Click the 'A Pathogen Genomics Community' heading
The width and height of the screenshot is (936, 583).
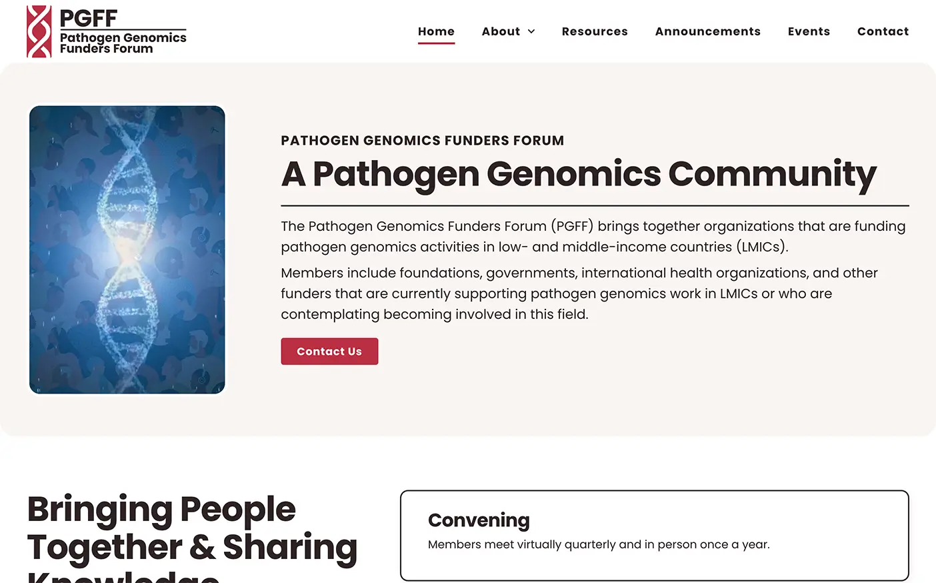(579, 175)
